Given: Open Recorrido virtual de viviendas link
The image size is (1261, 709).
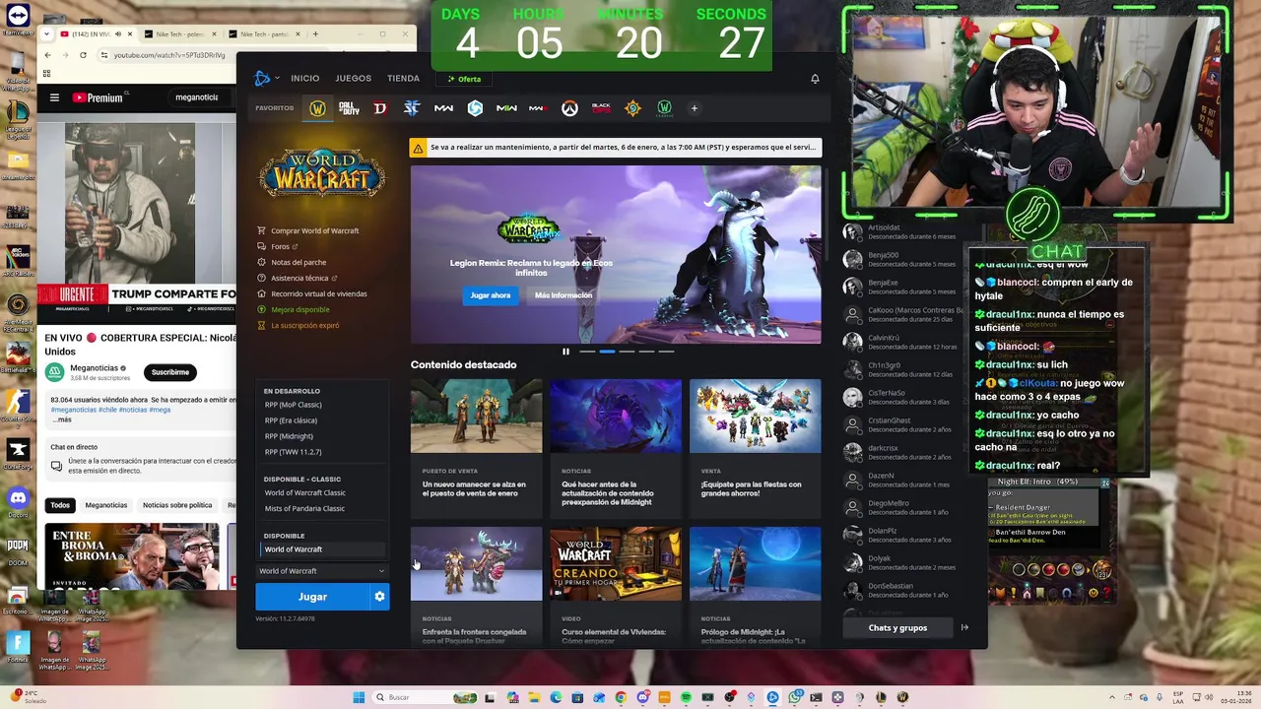Looking at the screenshot, I should 318,293.
